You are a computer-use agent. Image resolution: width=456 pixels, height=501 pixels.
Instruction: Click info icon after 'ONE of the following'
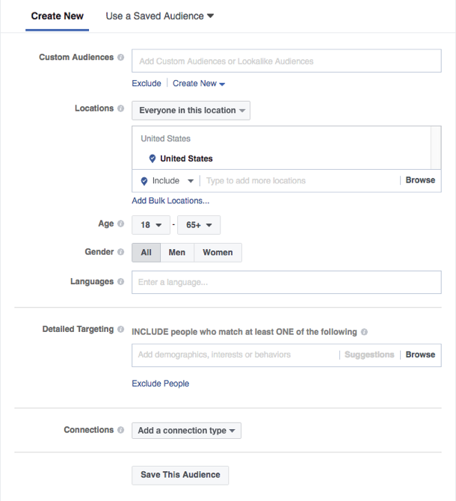364,332
